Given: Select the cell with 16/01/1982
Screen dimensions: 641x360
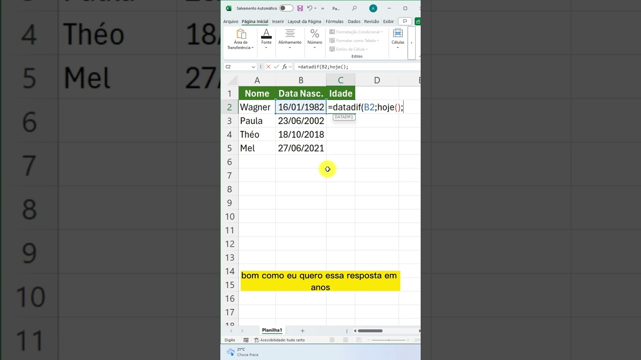Looking at the screenshot, I should pyautogui.click(x=301, y=107).
